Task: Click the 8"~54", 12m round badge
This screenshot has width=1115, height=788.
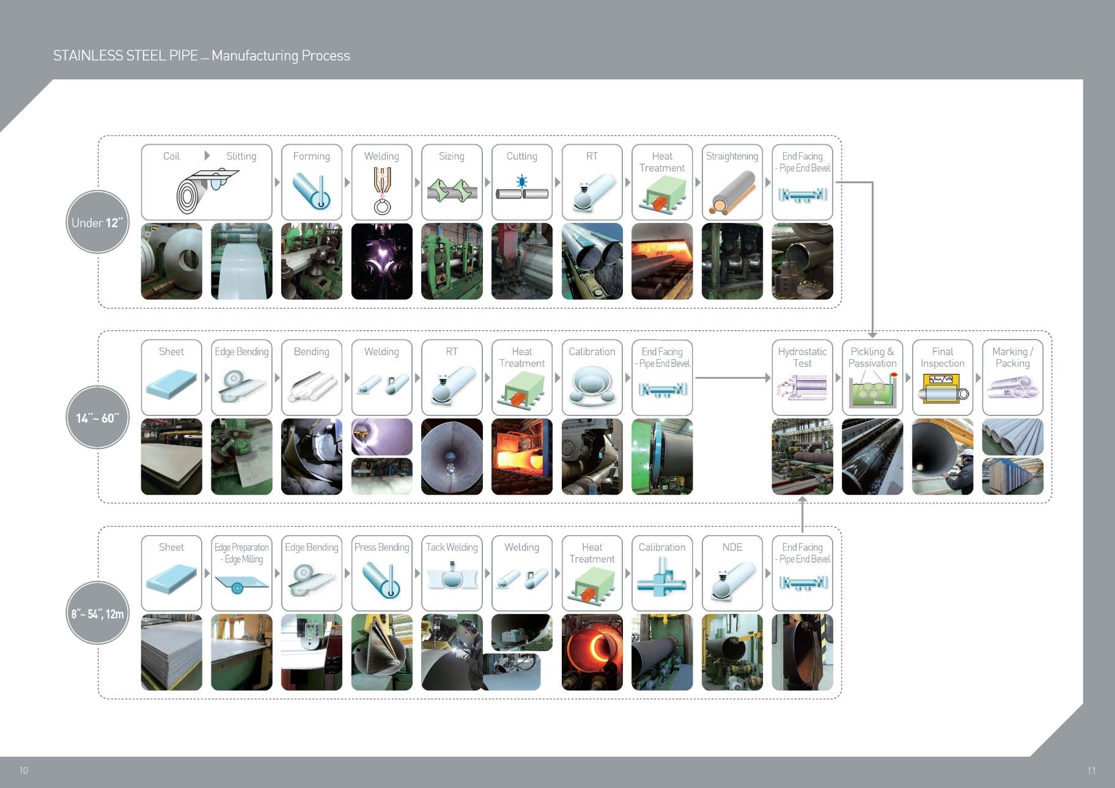Action: click(97, 613)
